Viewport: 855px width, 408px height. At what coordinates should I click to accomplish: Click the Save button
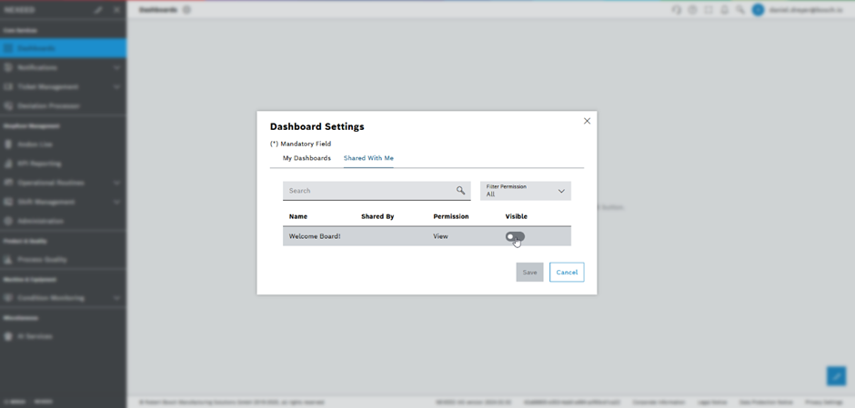click(529, 273)
